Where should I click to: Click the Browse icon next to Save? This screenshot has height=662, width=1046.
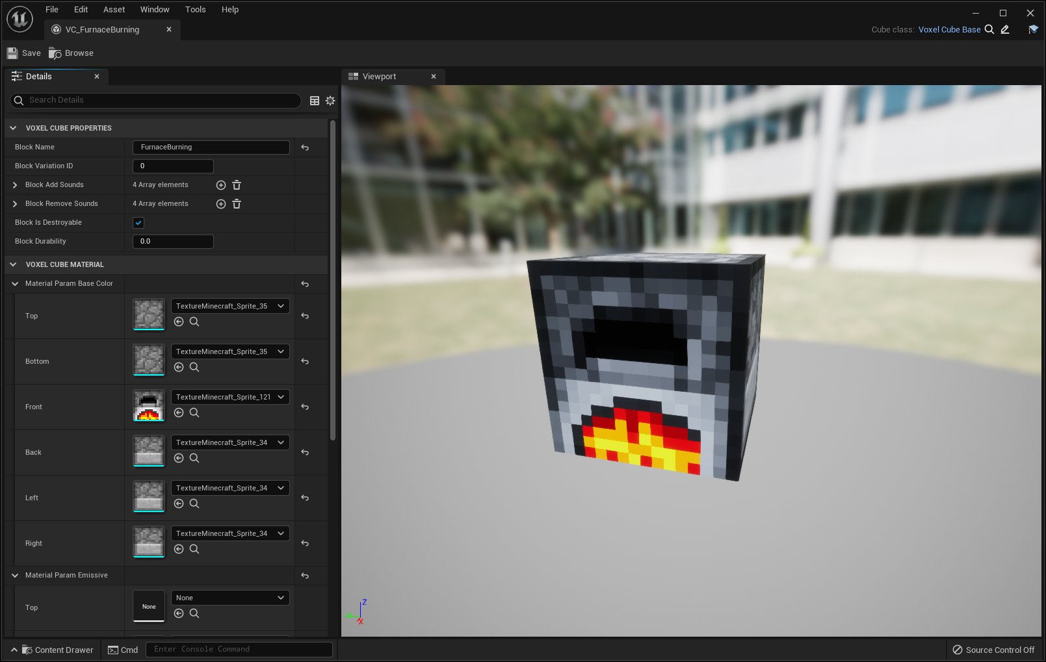click(x=55, y=53)
